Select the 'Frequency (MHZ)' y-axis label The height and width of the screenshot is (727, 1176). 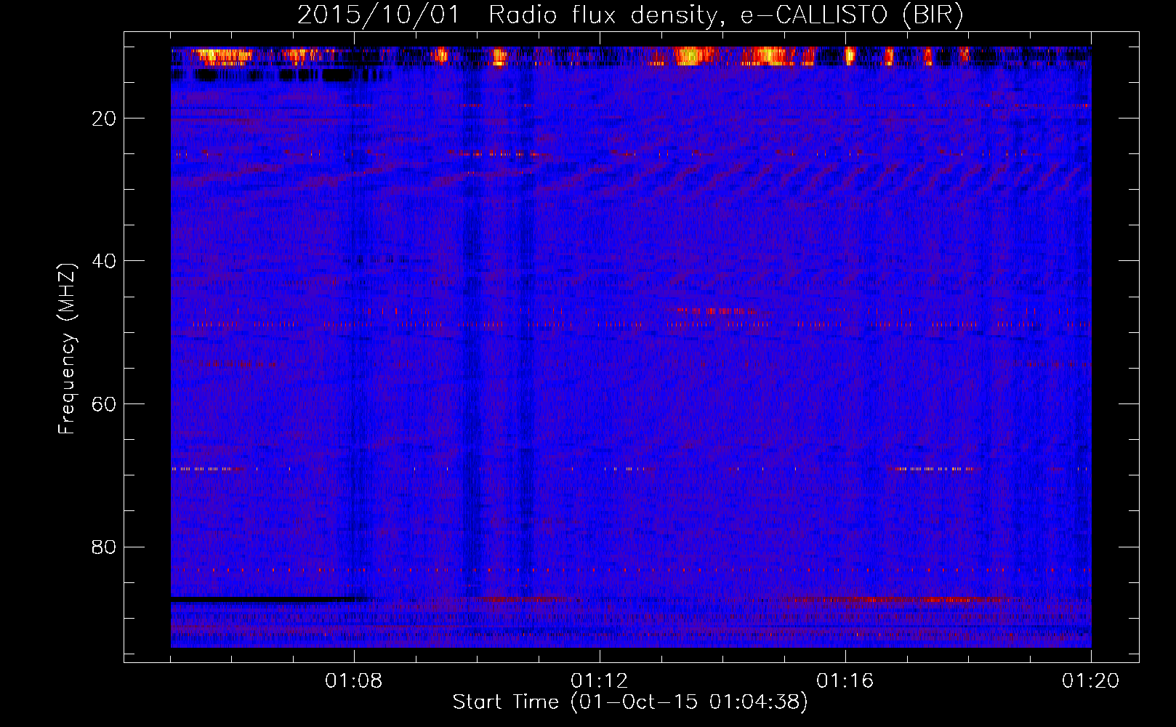tap(67, 349)
